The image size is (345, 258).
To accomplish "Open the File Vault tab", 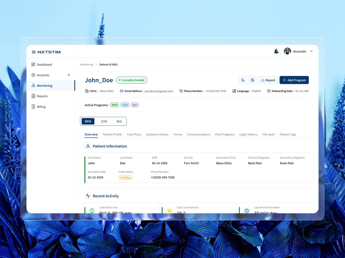I will coord(269,134).
